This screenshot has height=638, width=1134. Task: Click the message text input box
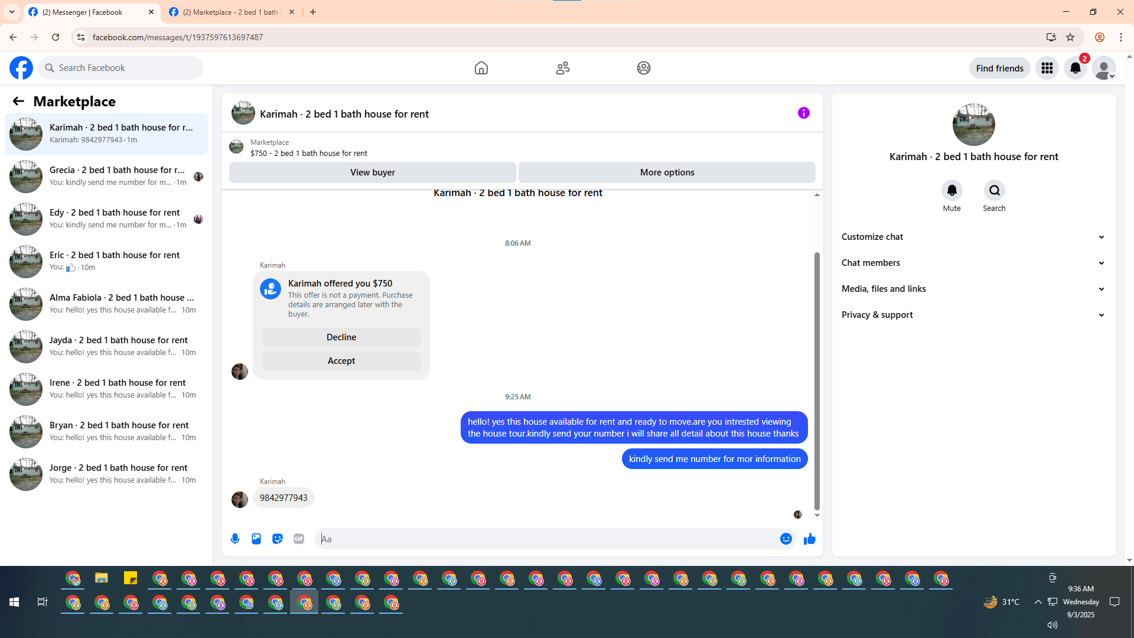[x=548, y=539]
